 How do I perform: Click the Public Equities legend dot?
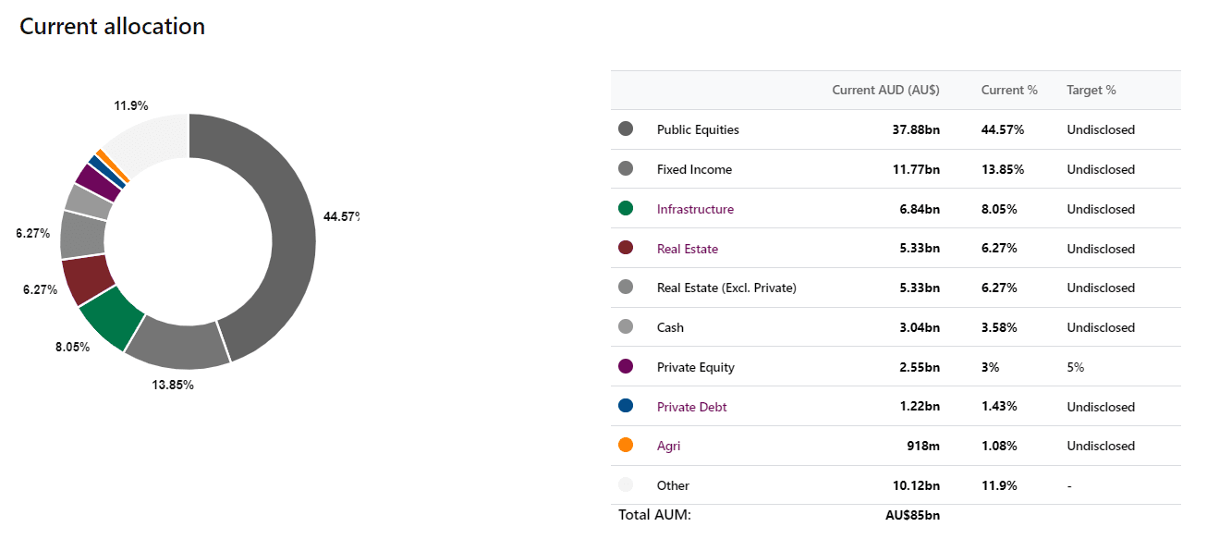pyautogui.click(x=626, y=129)
